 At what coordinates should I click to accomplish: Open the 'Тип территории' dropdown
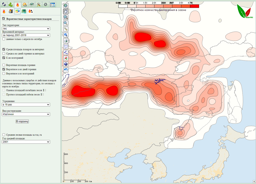(x=26, y=29)
